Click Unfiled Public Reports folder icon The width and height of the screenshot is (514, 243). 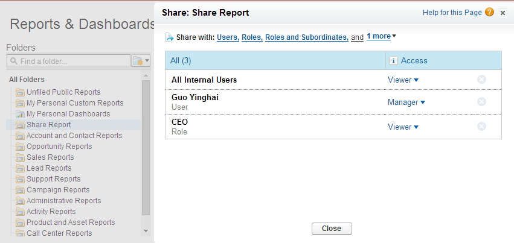pos(21,92)
